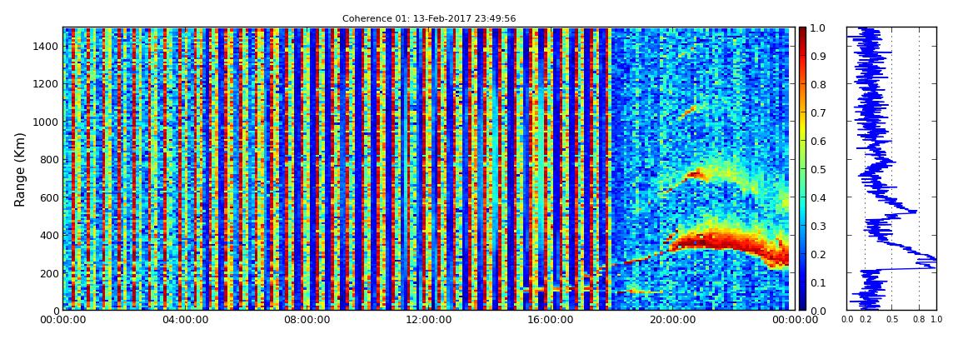Click the plot title "Coherence 01: 13-Feb-2017 23:49:56"

point(429,18)
